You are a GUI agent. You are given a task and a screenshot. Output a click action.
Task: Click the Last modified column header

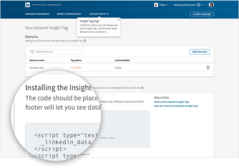(122, 60)
